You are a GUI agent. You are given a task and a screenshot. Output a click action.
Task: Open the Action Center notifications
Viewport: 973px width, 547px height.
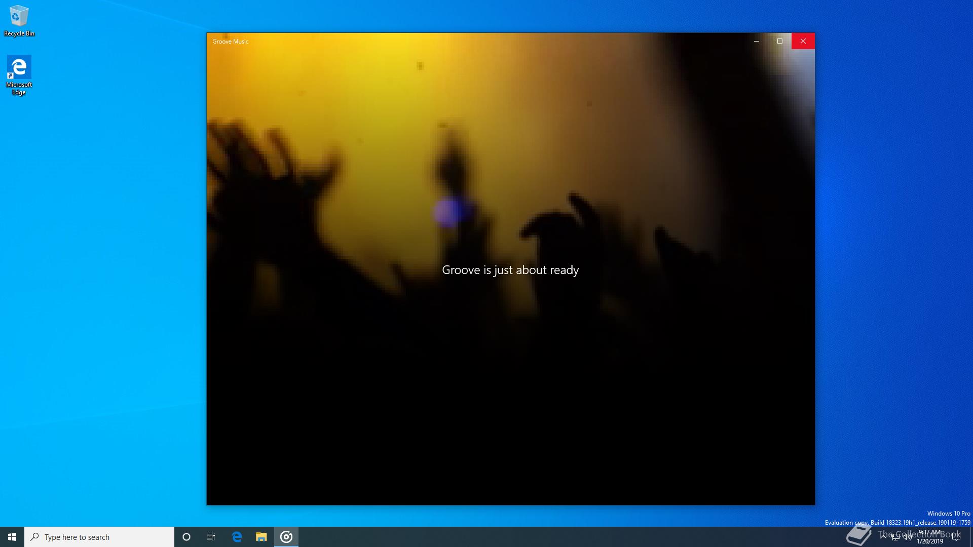(x=957, y=537)
